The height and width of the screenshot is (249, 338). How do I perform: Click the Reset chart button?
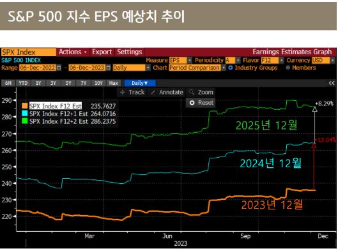click(x=201, y=103)
